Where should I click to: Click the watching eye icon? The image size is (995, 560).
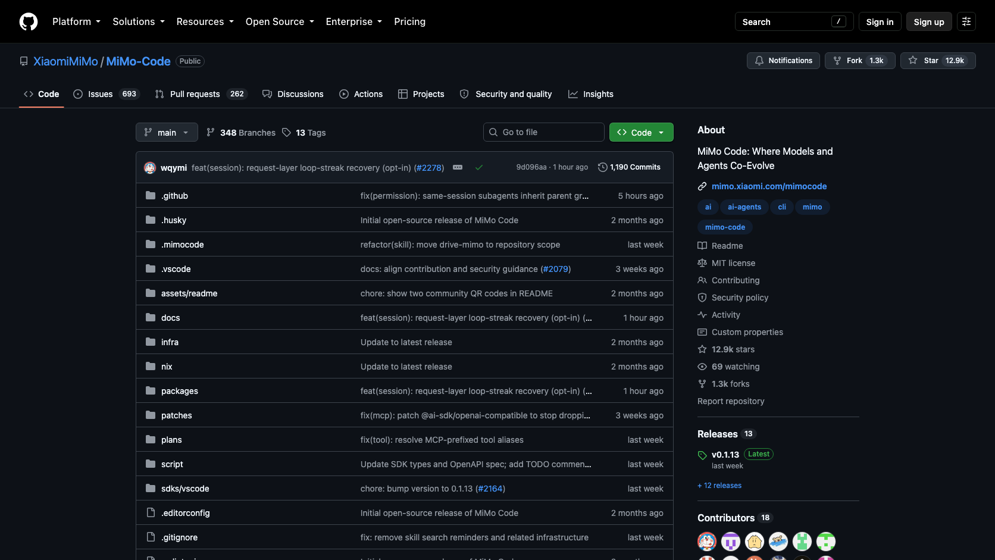tap(702, 367)
